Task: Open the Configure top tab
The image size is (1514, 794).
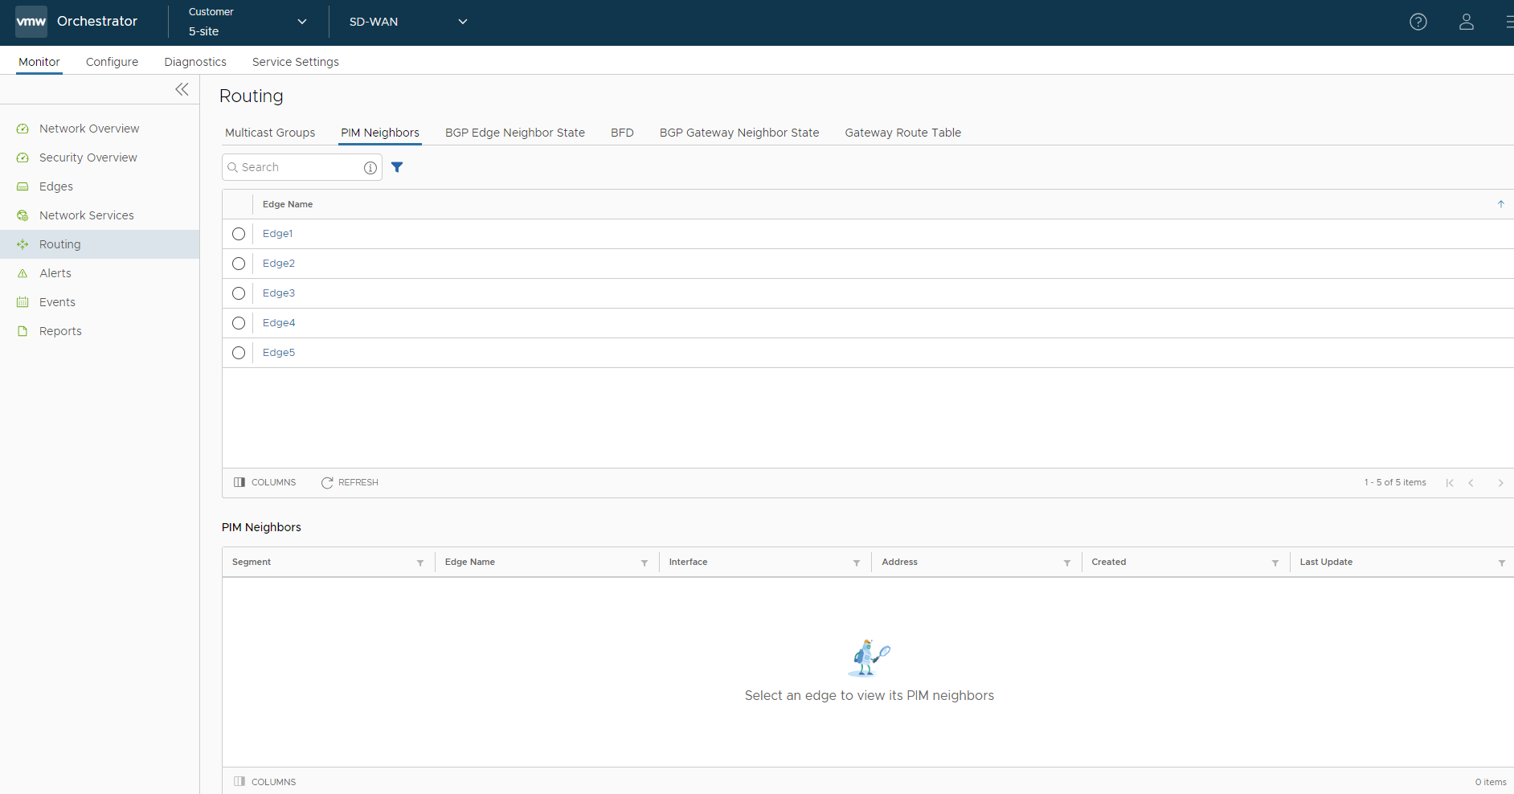Action: pyautogui.click(x=112, y=62)
